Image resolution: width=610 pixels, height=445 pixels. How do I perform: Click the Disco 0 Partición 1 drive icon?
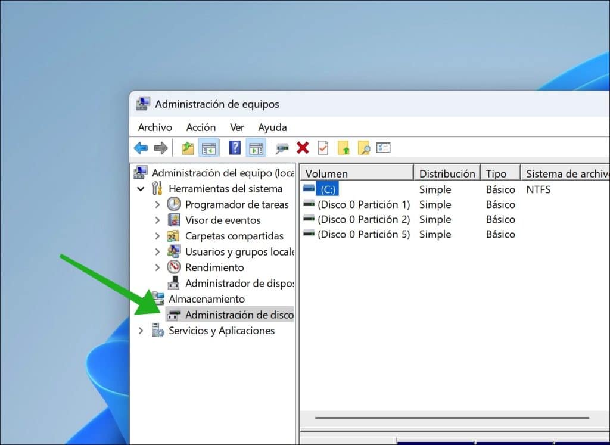309,204
